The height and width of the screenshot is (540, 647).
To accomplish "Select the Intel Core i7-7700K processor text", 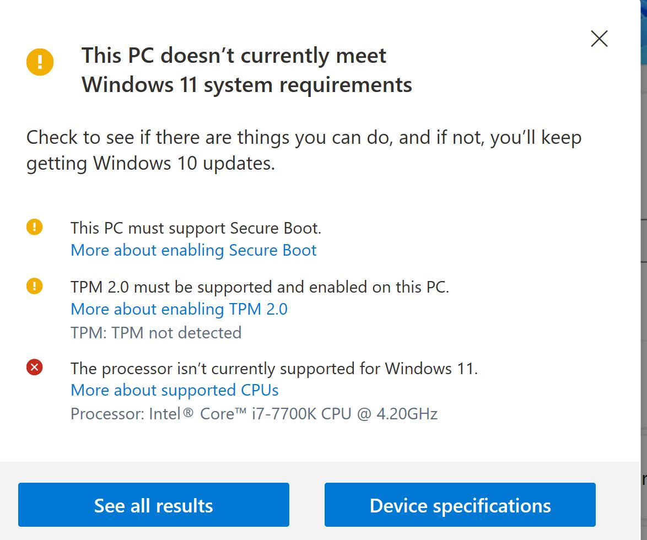I will [254, 413].
